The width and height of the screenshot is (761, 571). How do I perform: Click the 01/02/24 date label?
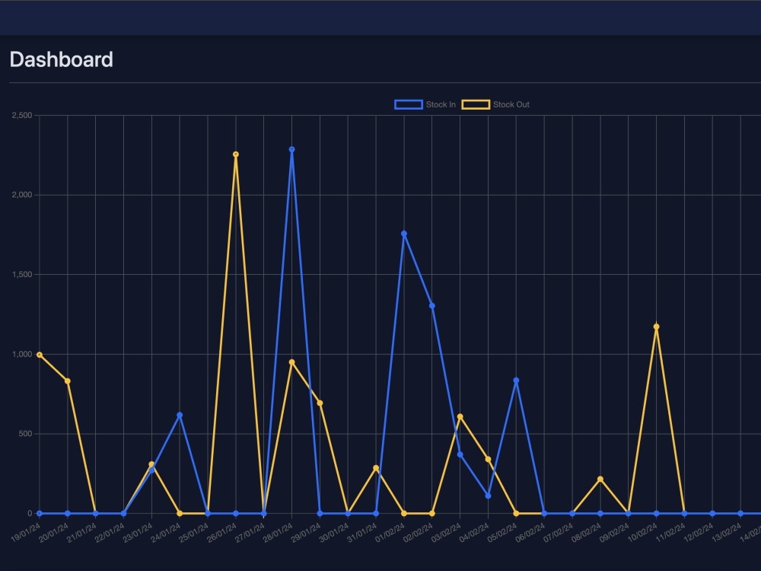390,533
